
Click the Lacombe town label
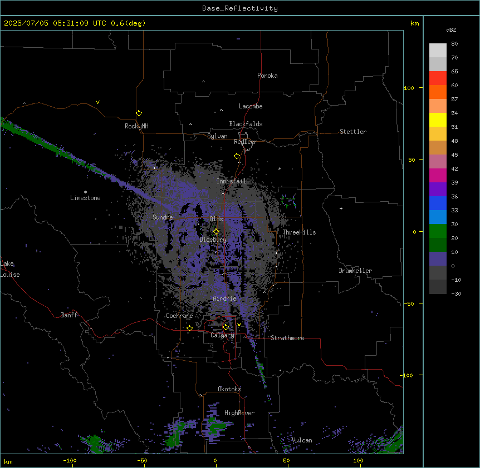(251, 106)
